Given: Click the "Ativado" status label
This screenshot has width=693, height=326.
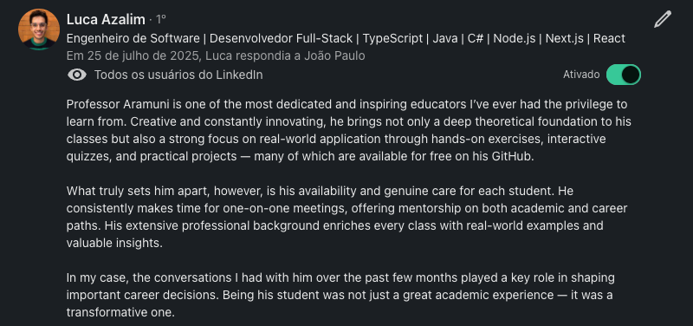Looking at the screenshot, I should coord(581,75).
